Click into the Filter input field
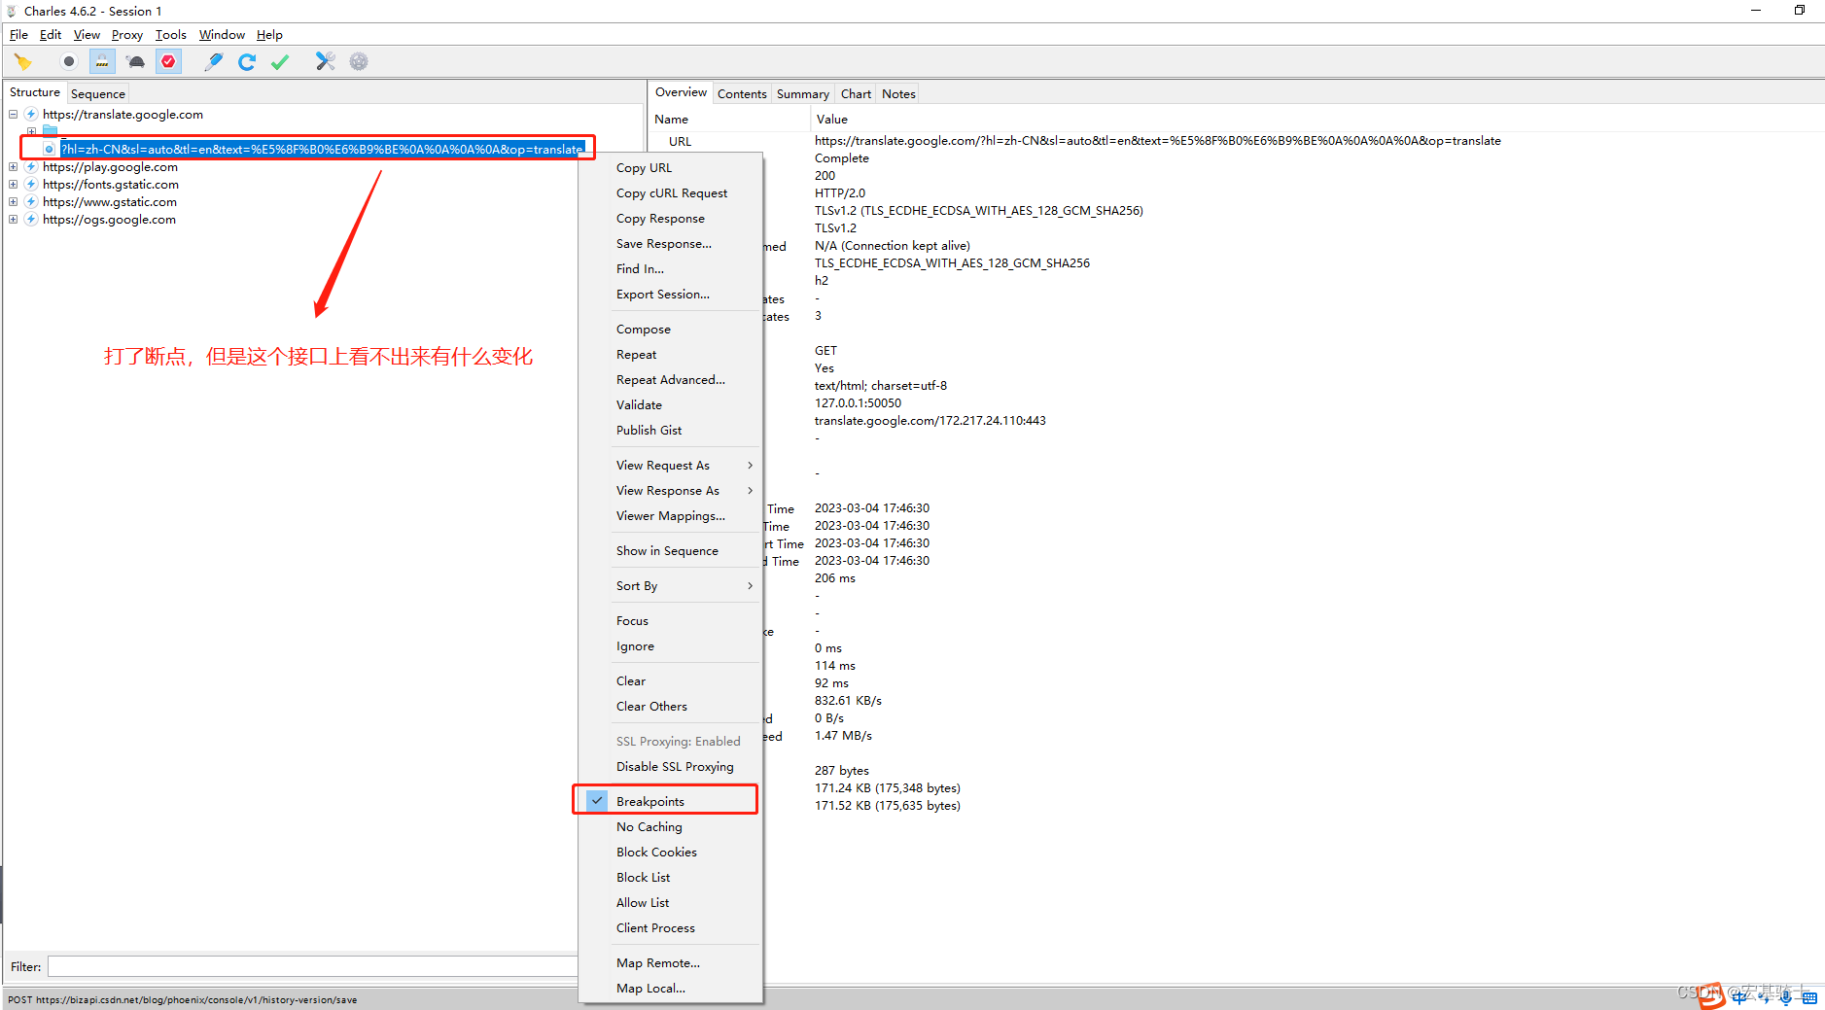 pyautogui.click(x=313, y=967)
